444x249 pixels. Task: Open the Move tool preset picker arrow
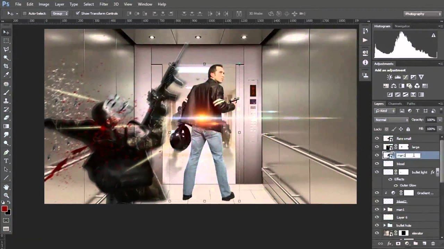pos(17,13)
